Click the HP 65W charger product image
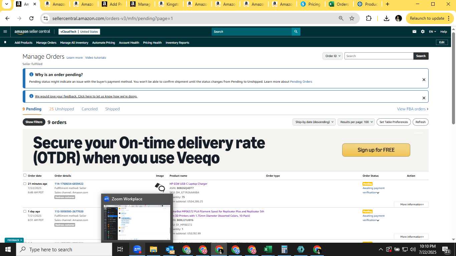This screenshot has height=256, width=456. tap(160, 187)
